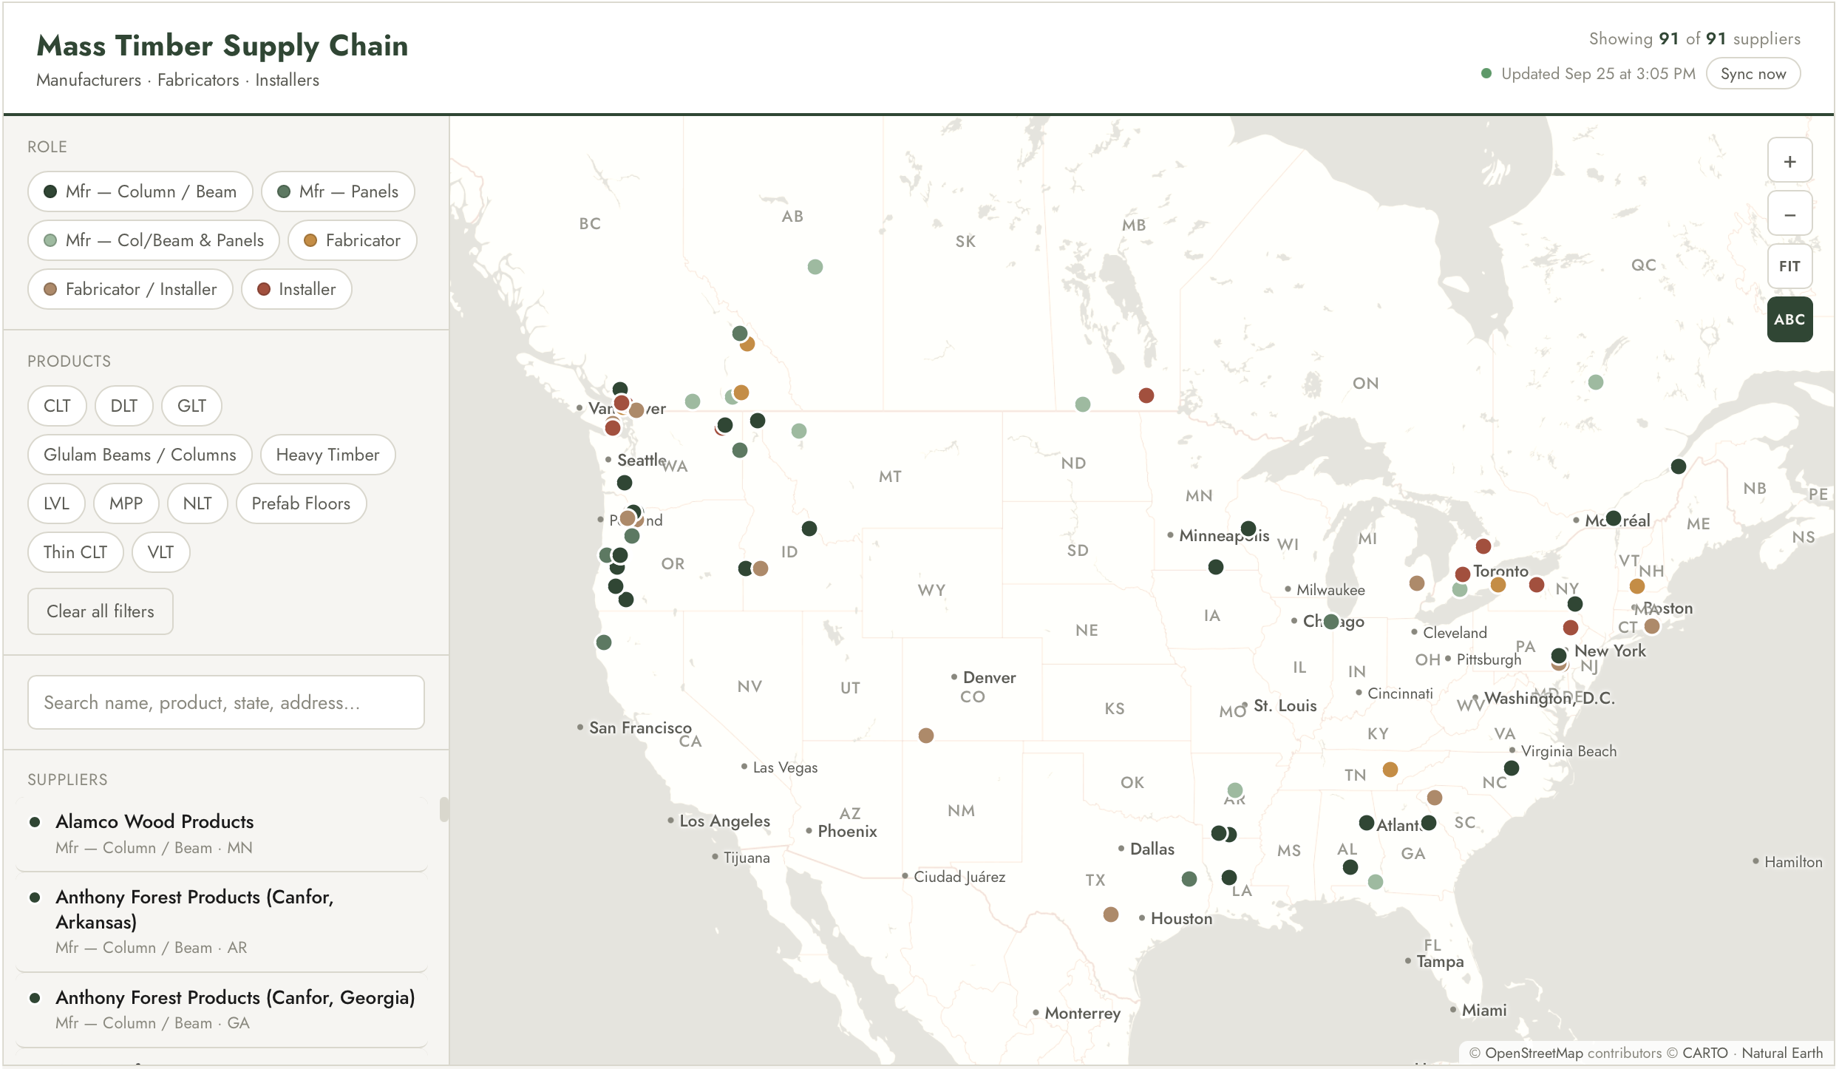Select the red installer marker near Manitoba border

(1146, 396)
